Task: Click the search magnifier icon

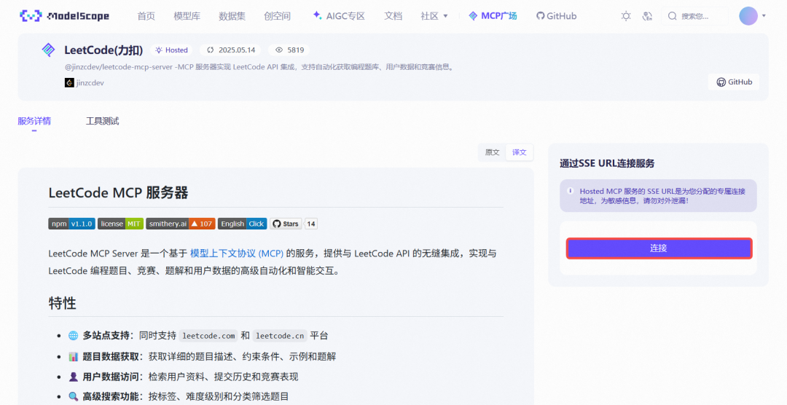Action: click(x=672, y=16)
